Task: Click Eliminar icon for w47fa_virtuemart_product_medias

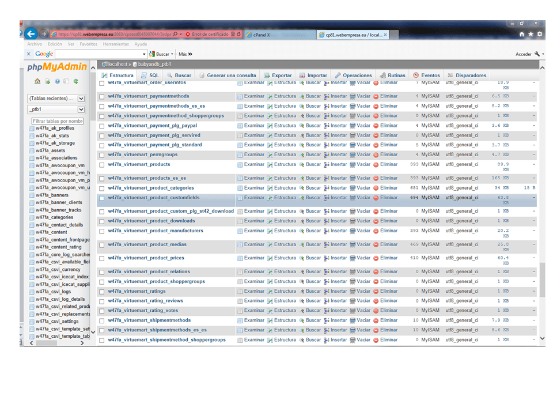Action: tap(376, 244)
